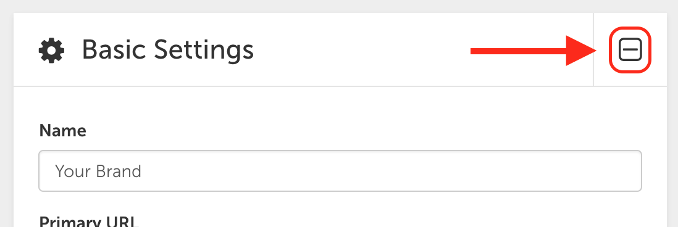Click the Primary URL label
678x227 pixels.
(x=89, y=221)
